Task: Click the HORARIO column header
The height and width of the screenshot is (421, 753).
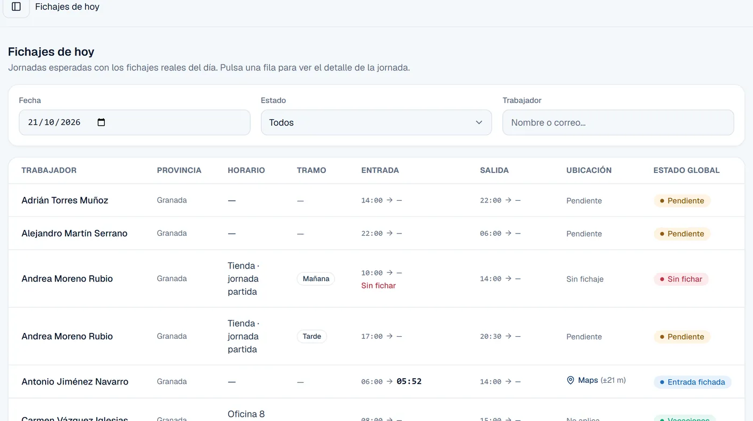Action: (x=246, y=170)
